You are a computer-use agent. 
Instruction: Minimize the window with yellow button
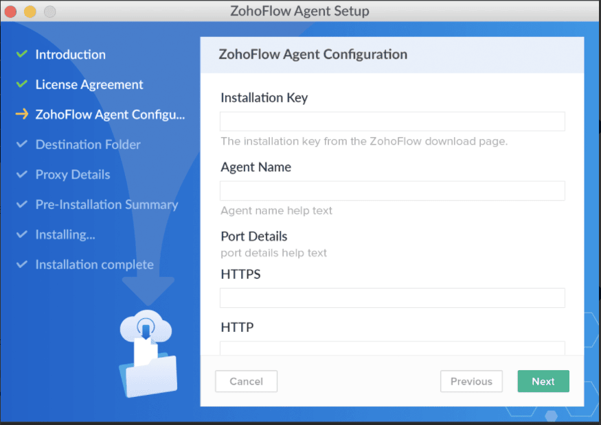[x=30, y=12]
